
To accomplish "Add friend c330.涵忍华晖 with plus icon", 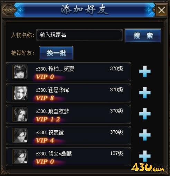I will pyautogui.click(x=145, y=93).
